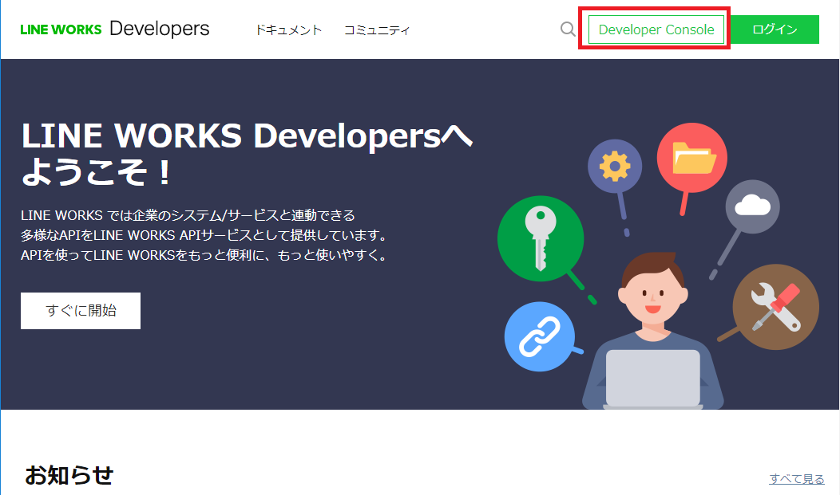Click the search magnifier icon
This screenshot has height=495, width=840.
[568, 29]
